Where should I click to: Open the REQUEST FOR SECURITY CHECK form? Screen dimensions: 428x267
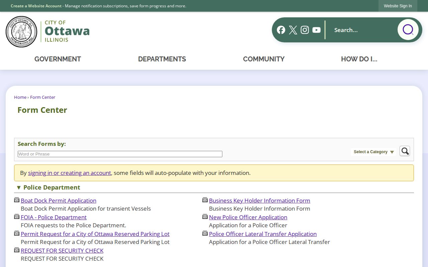(62, 251)
